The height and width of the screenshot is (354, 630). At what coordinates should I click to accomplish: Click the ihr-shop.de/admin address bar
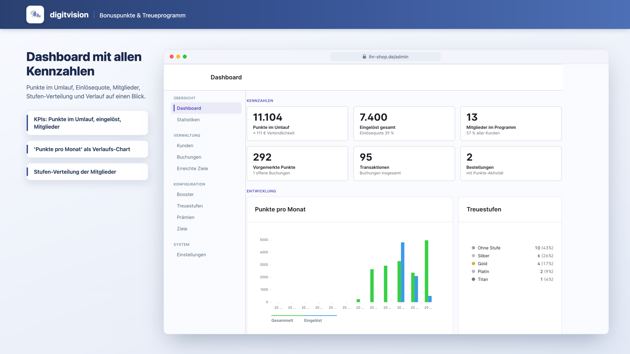(385, 57)
